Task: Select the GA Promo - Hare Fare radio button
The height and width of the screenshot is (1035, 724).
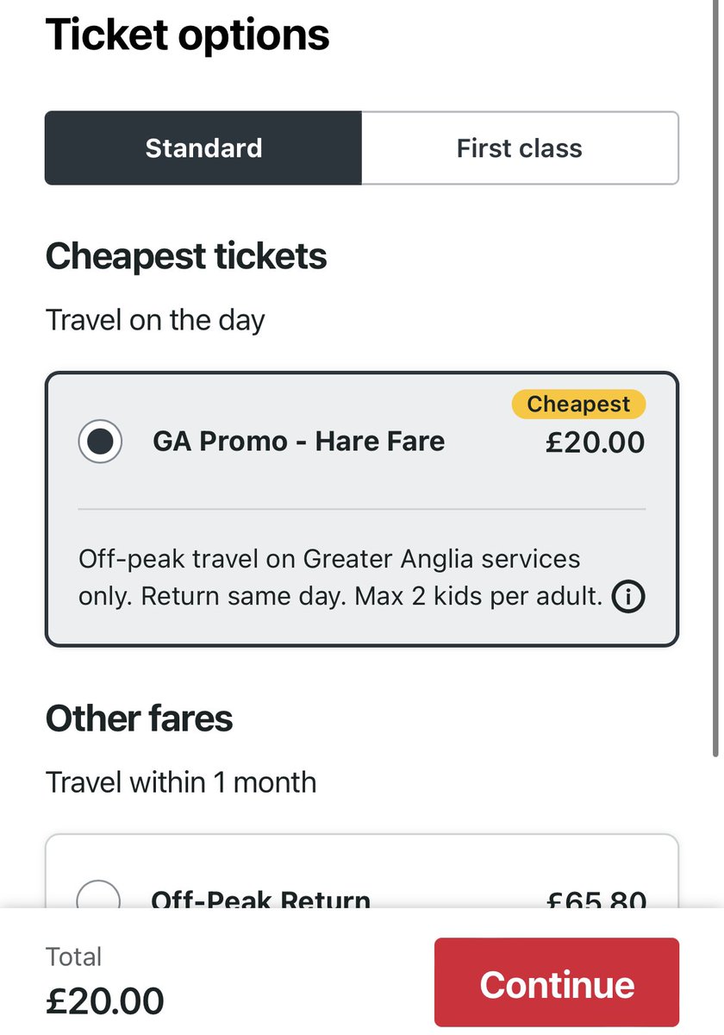Action: (x=100, y=442)
